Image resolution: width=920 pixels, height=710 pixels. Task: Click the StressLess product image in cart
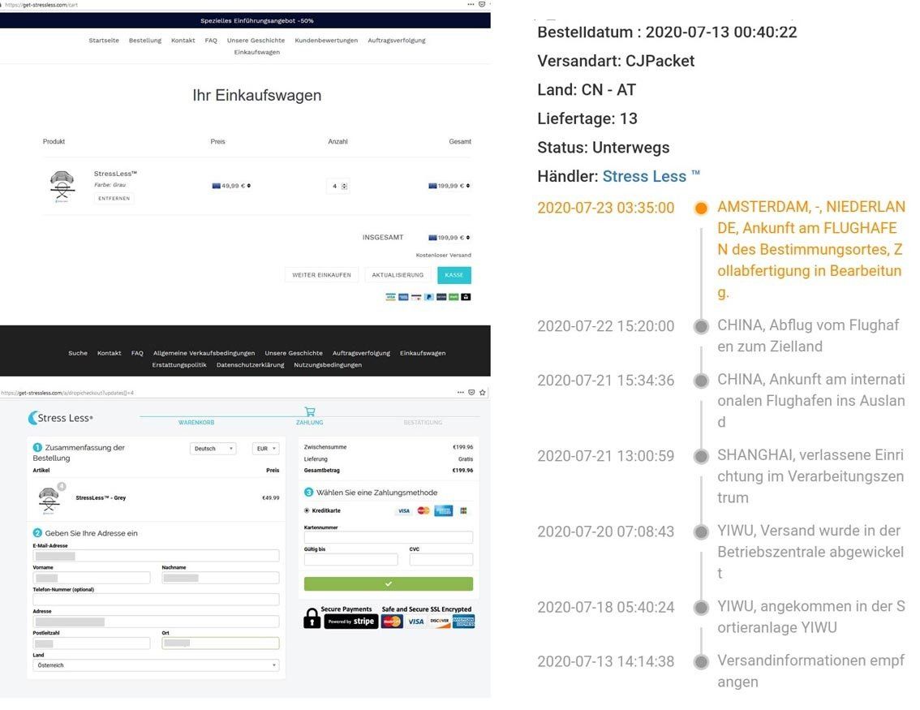pyautogui.click(x=62, y=187)
